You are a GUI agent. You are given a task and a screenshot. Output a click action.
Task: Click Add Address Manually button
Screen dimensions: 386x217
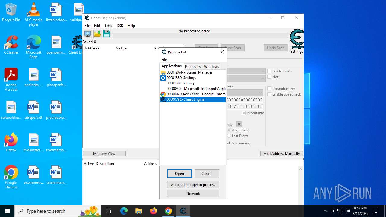282,154
